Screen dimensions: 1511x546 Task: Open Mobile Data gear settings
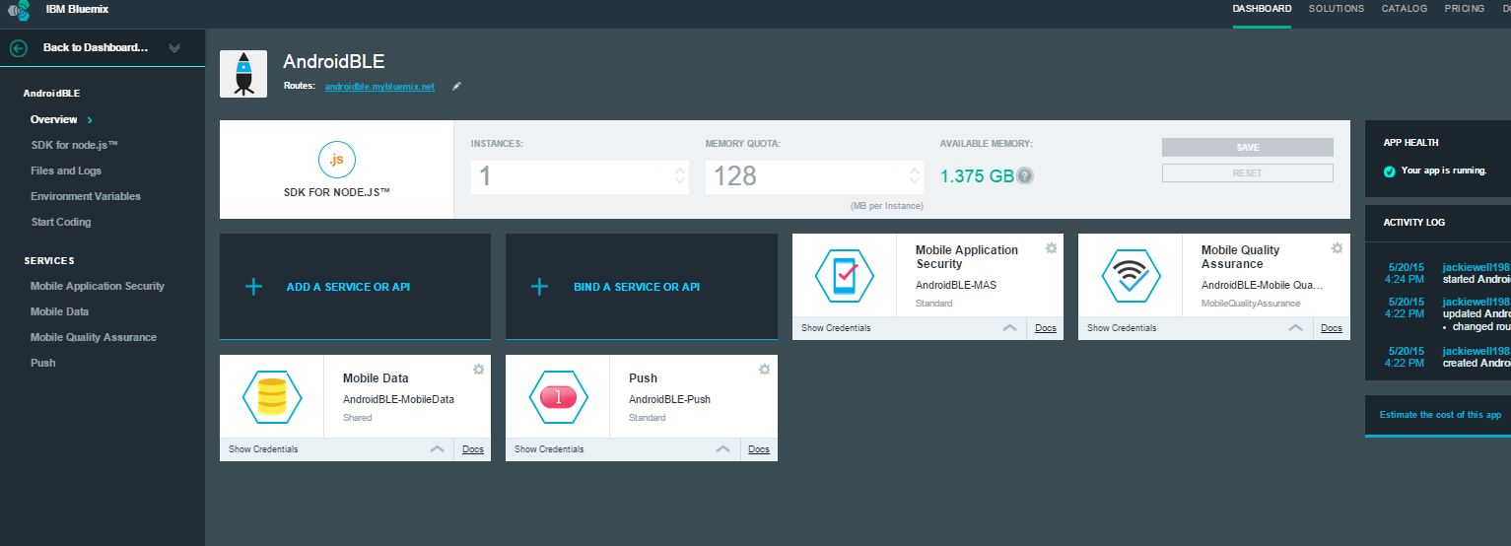click(x=478, y=369)
